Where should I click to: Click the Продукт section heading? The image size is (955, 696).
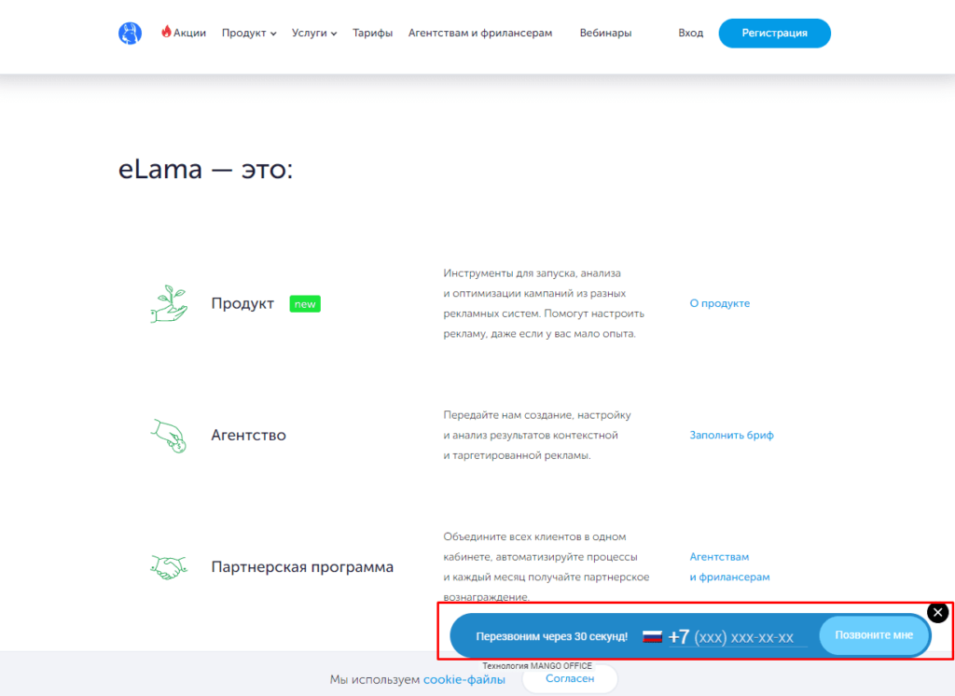[242, 303]
